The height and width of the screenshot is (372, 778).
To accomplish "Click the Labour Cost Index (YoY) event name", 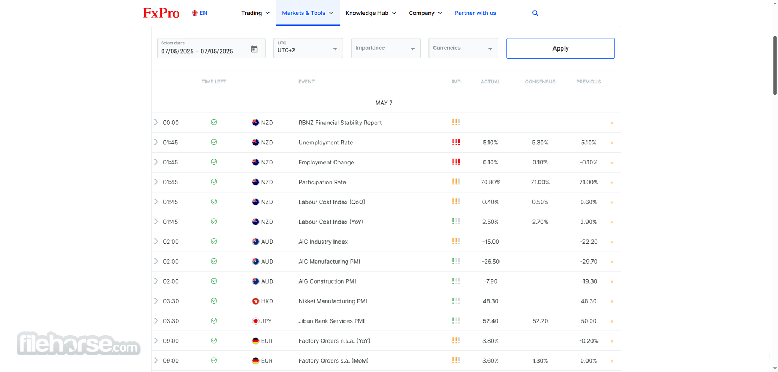I will coord(331,222).
